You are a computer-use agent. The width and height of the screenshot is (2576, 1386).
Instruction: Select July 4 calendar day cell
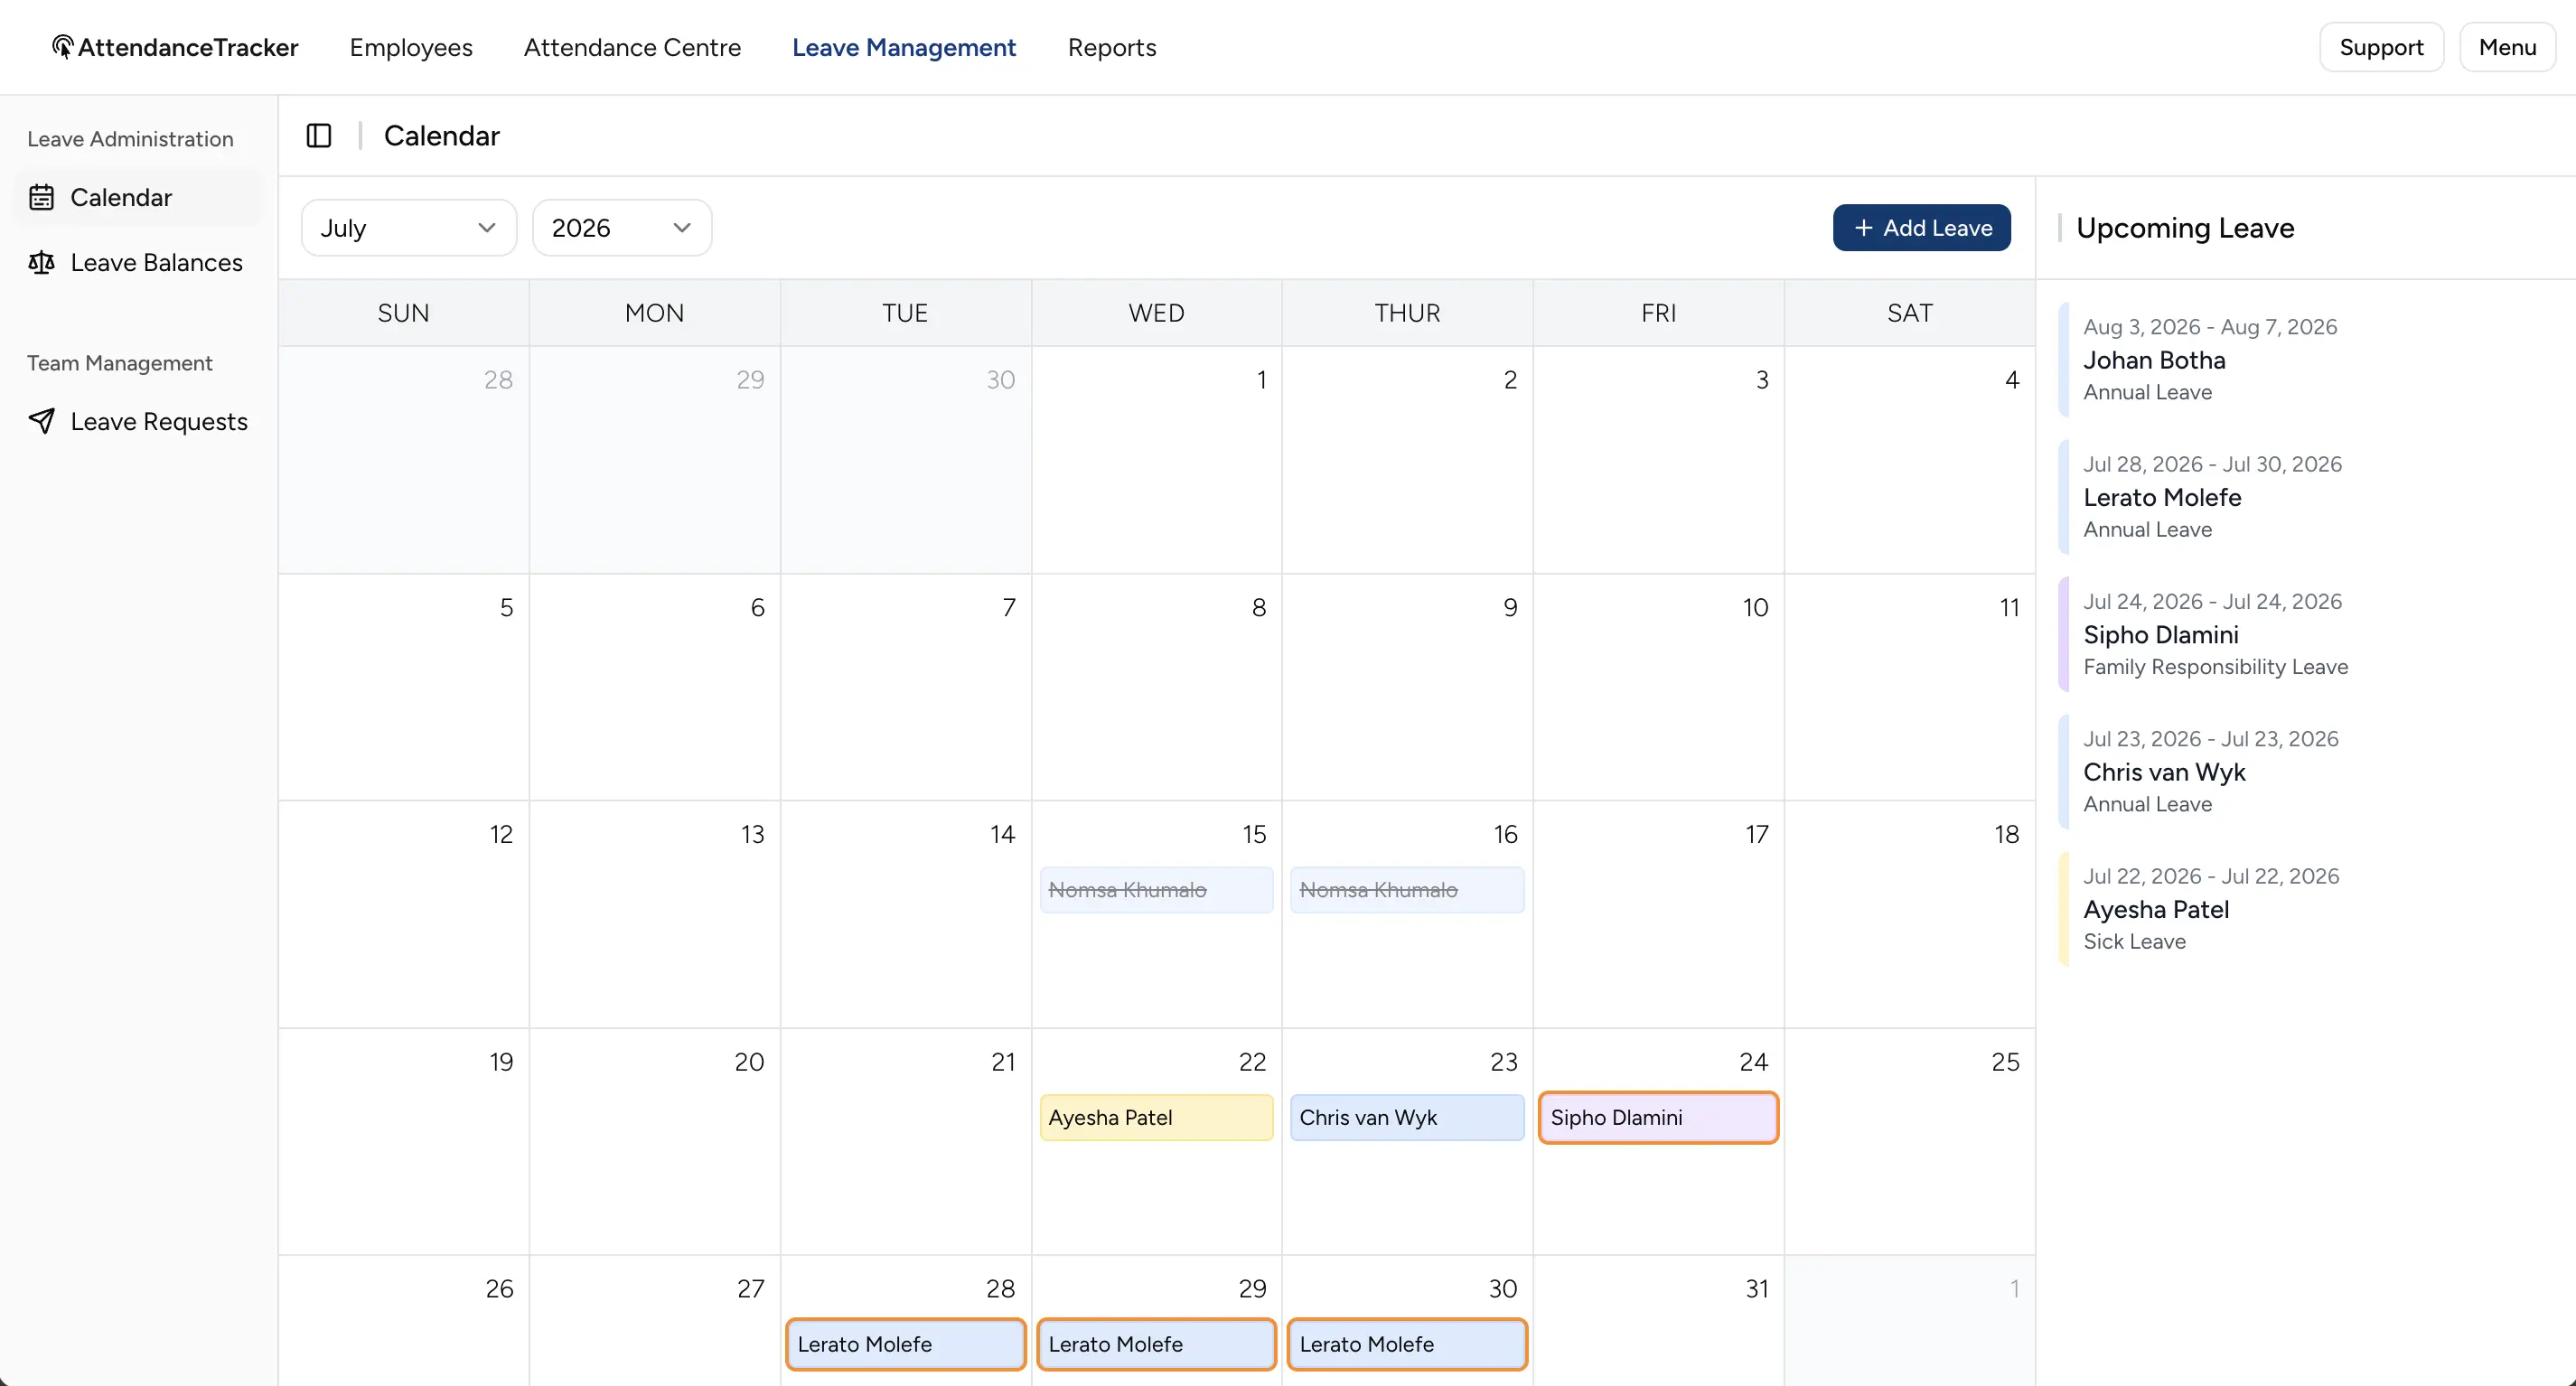(1910, 460)
